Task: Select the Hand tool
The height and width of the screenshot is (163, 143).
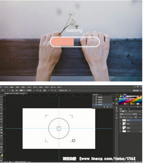Action: (1, 147)
